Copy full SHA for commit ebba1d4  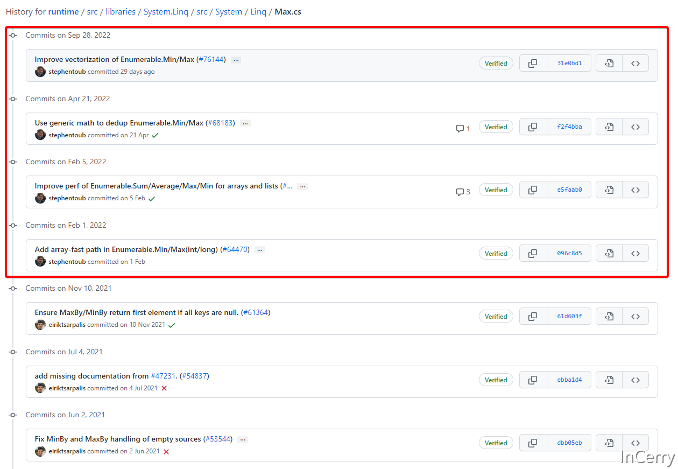coord(533,380)
